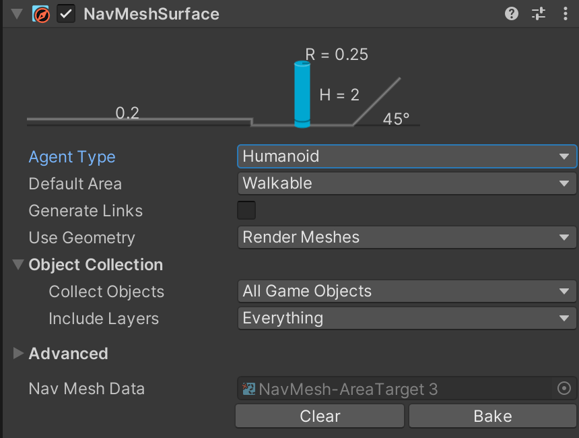Click the Clear button

(320, 416)
